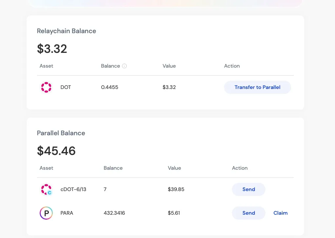Image resolution: width=335 pixels, height=238 pixels.
Task: Click the PARA token icon
Action: coord(46,213)
